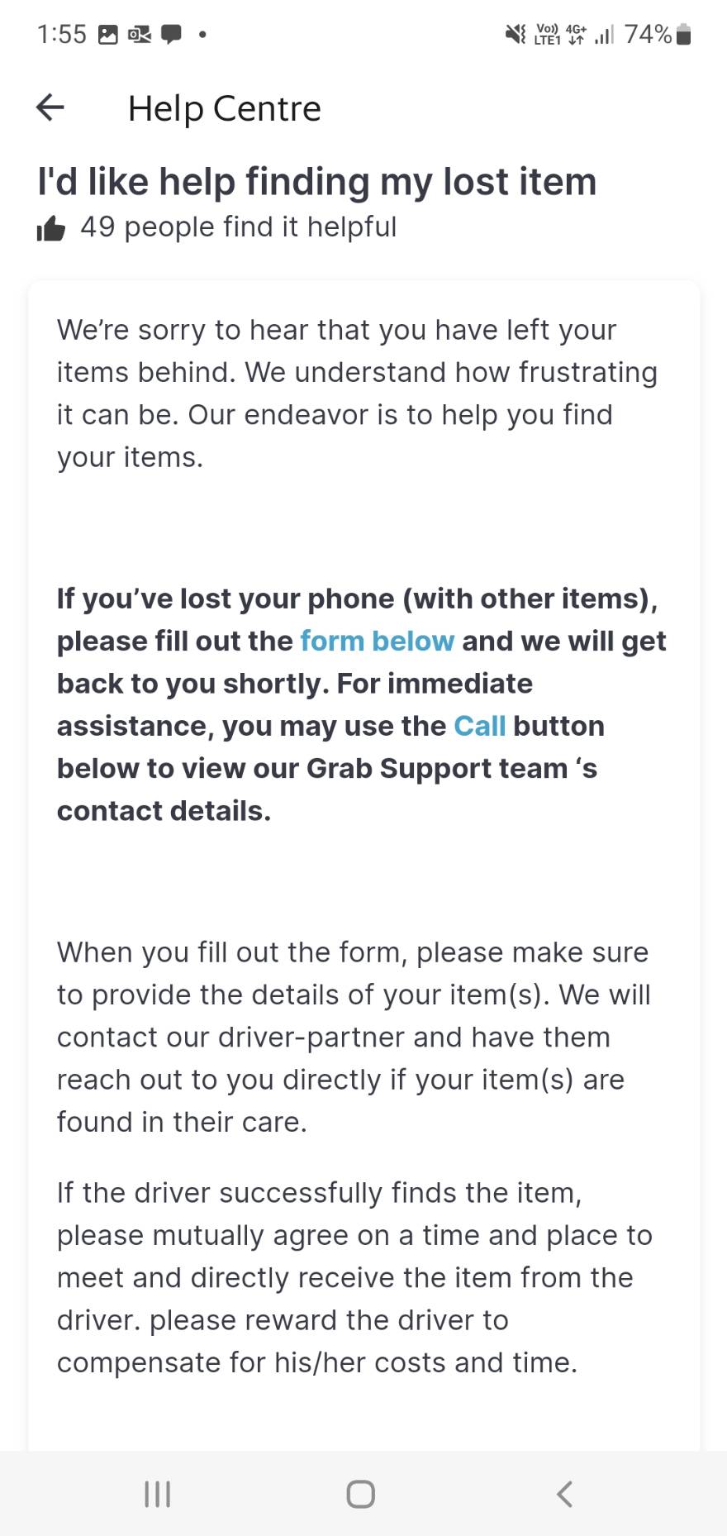Screen dimensions: 727x1536
Task: Tap the Android navigation back chevron
Action: [565, 1494]
